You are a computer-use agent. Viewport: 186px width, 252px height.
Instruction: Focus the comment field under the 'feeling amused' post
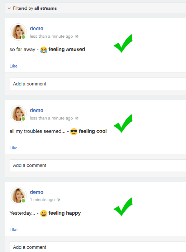click(98, 84)
